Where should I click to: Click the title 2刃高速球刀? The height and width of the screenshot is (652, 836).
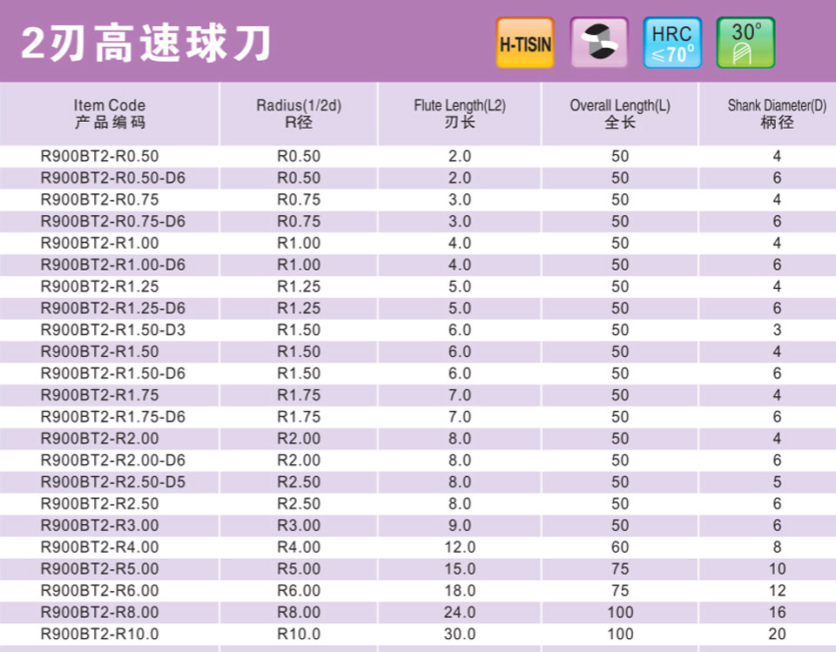(145, 43)
